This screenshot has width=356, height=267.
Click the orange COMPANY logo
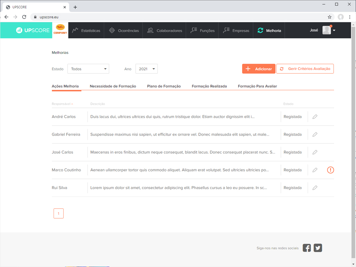pyautogui.click(x=60, y=30)
